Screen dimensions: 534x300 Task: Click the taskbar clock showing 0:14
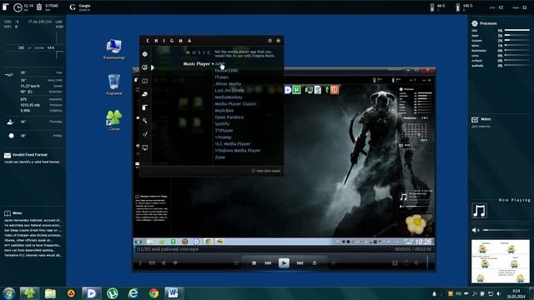516,293
